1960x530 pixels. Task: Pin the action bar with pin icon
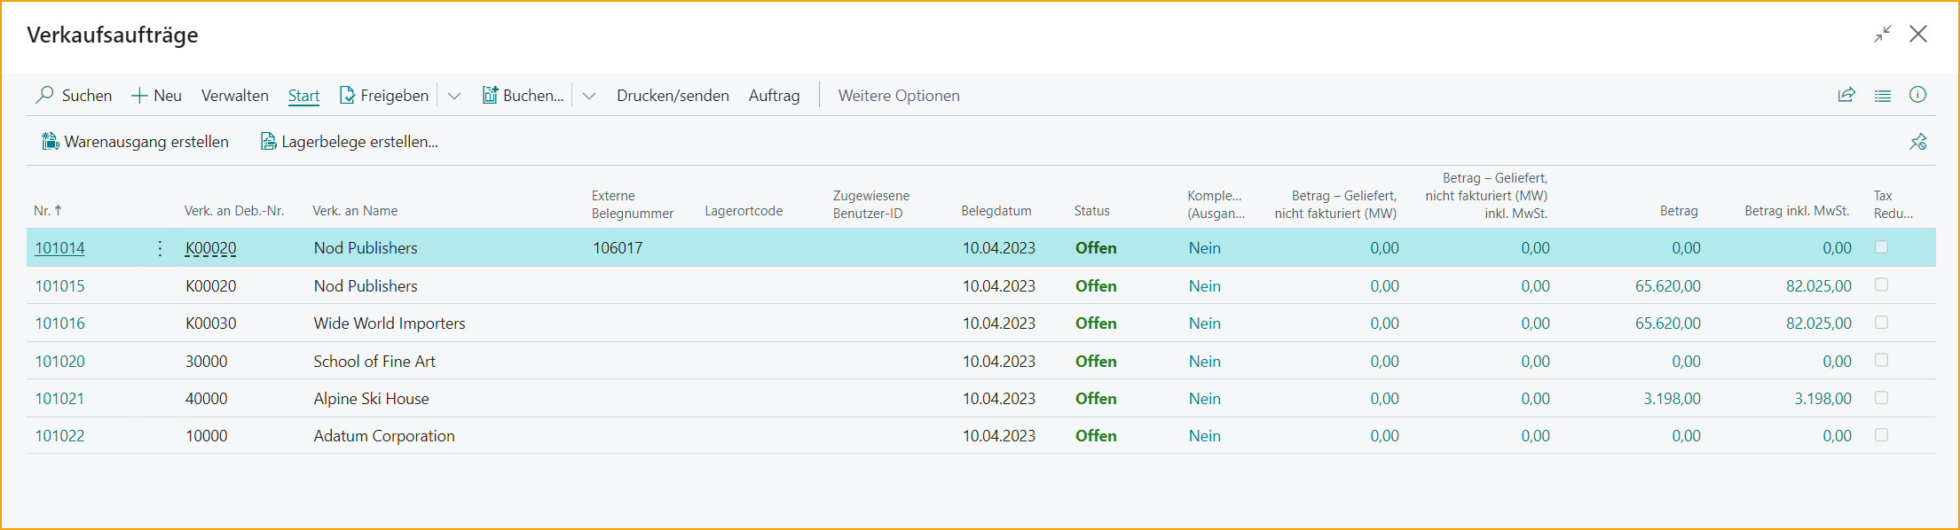point(1918,142)
